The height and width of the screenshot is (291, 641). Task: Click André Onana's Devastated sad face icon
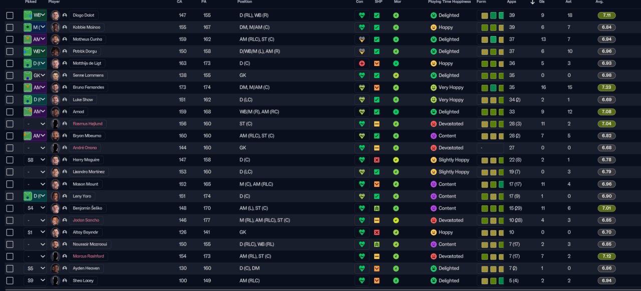[434, 148]
